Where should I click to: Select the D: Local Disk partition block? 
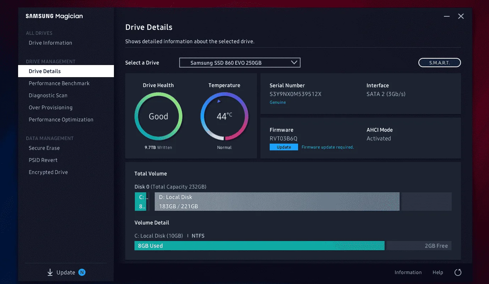pos(277,202)
